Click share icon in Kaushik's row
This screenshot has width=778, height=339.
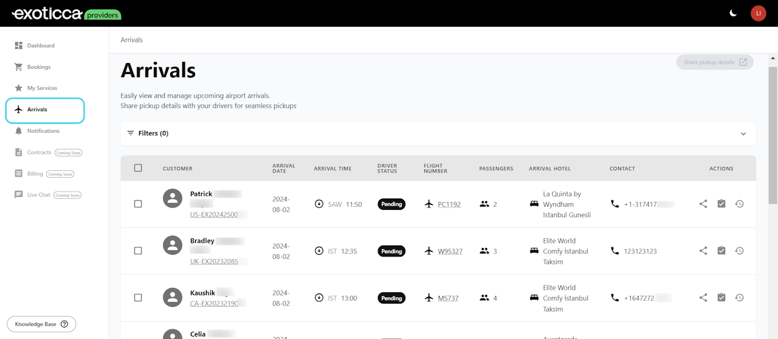click(703, 298)
